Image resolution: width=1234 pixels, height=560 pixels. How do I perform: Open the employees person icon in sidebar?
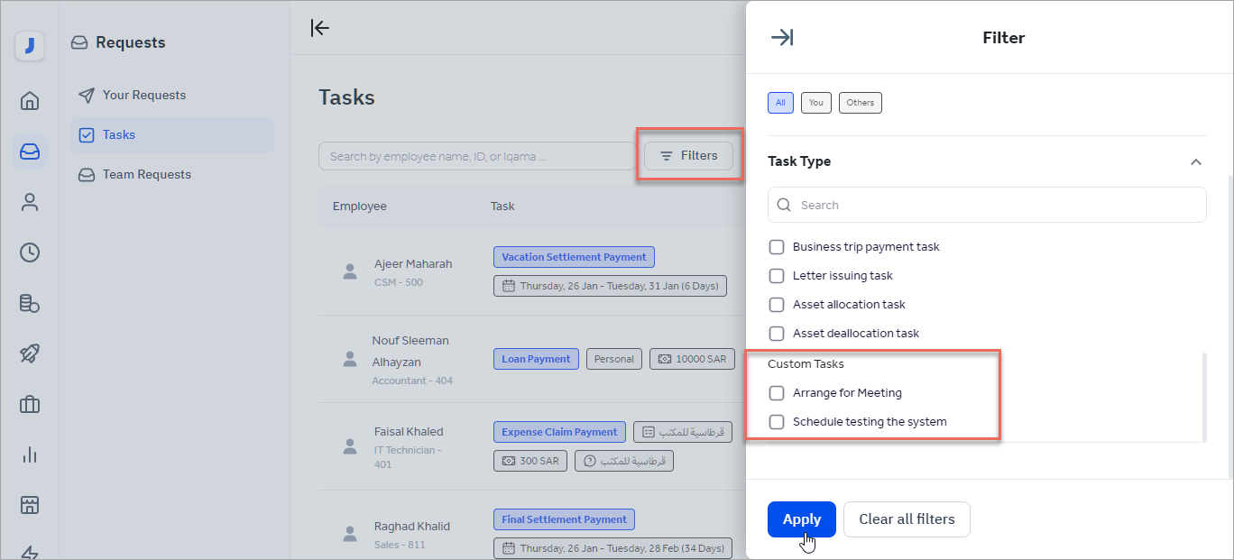click(30, 202)
